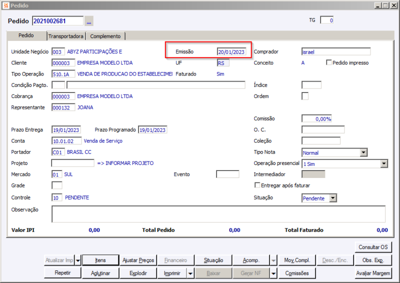Click the Prazo Programado date field

pyautogui.click(x=152, y=130)
